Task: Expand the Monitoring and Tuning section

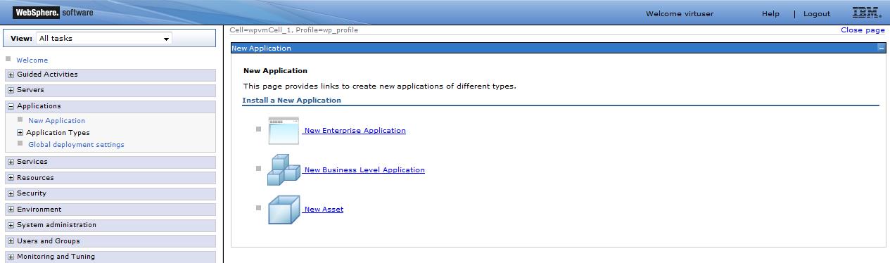Action: pyautogui.click(x=11, y=257)
